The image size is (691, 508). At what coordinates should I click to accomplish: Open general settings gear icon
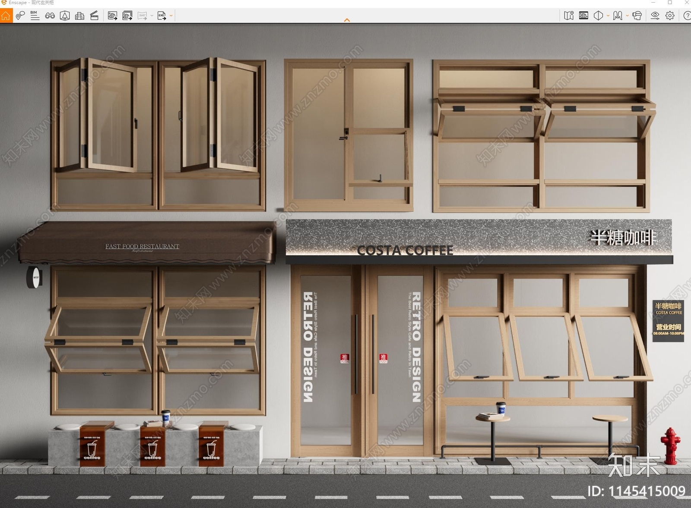click(670, 16)
